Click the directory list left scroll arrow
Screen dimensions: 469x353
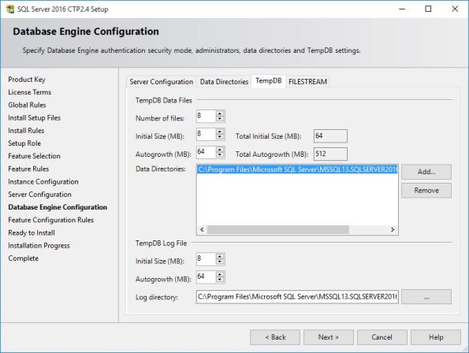(202, 229)
